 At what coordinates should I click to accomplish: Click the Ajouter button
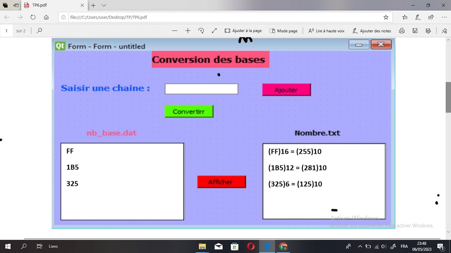coord(286,90)
